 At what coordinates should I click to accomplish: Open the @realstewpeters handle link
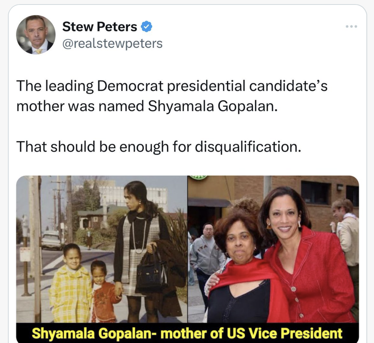click(112, 44)
